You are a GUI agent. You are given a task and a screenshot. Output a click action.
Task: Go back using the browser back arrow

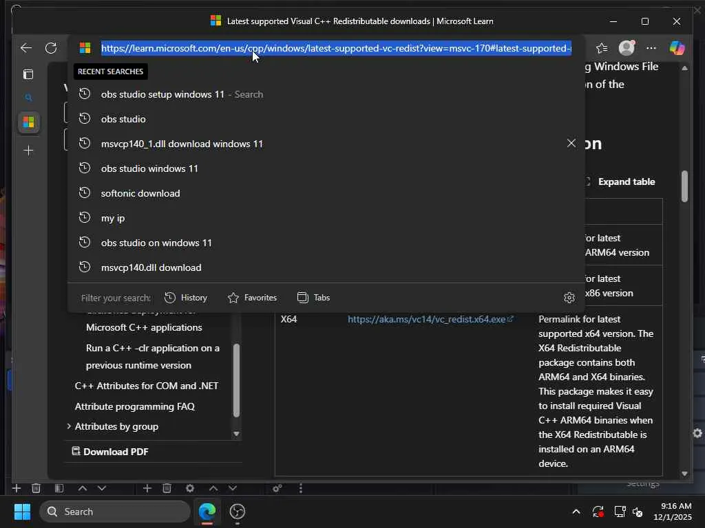tap(26, 47)
